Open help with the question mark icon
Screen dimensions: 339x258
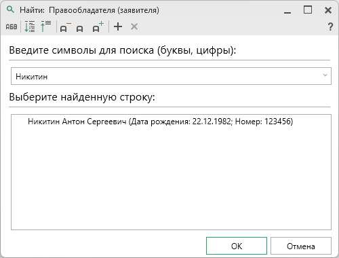pos(330,26)
